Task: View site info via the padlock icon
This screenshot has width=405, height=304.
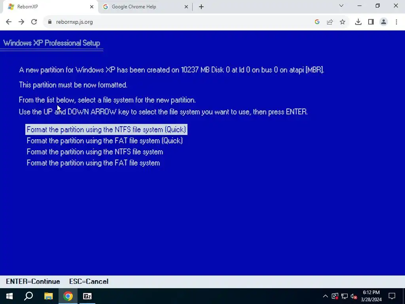Action: (x=49, y=22)
